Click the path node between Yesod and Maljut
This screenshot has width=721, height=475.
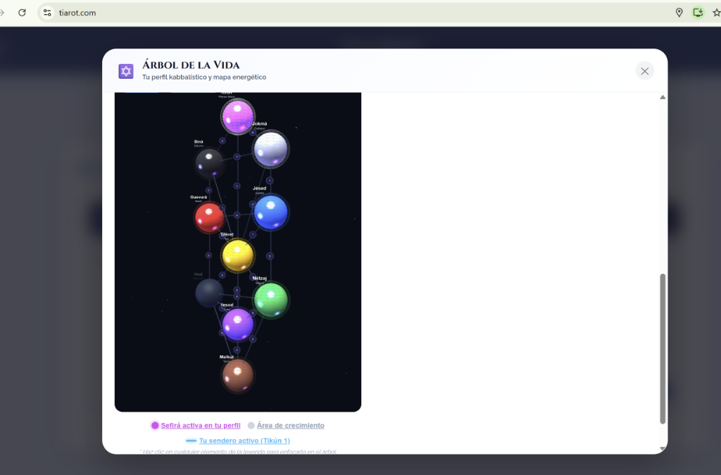coord(237,350)
